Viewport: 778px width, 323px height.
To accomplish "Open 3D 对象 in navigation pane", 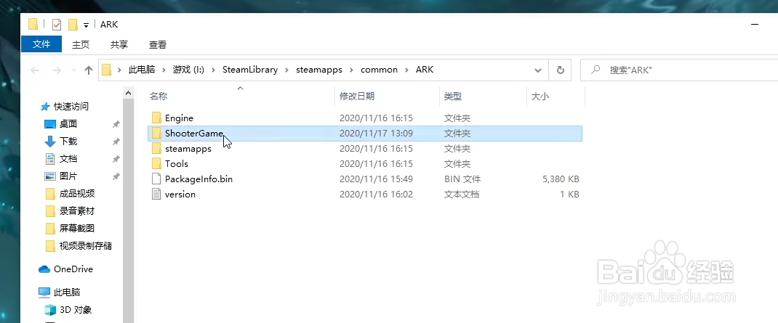I will (x=76, y=310).
